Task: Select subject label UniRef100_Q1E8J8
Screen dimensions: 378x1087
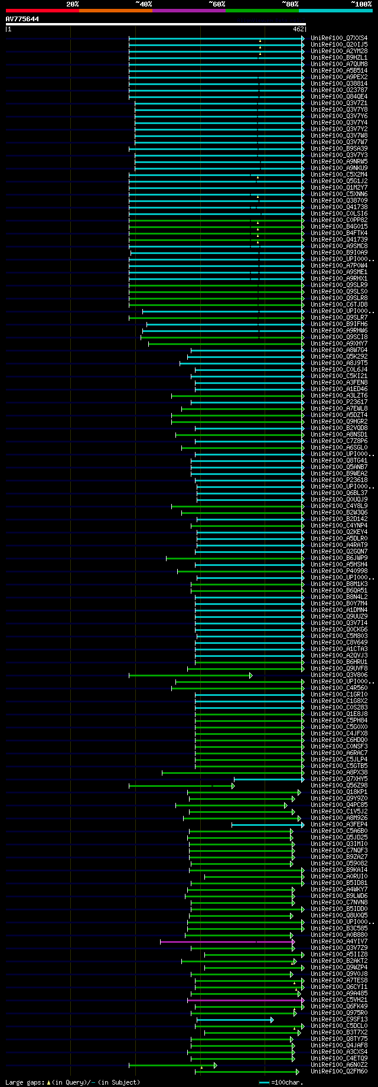Action: pyautogui.click(x=339, y=714)
